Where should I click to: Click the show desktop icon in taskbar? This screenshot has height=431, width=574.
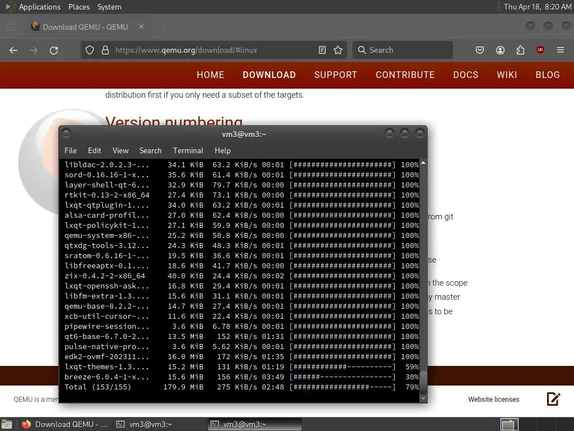(x=7, y=424)
